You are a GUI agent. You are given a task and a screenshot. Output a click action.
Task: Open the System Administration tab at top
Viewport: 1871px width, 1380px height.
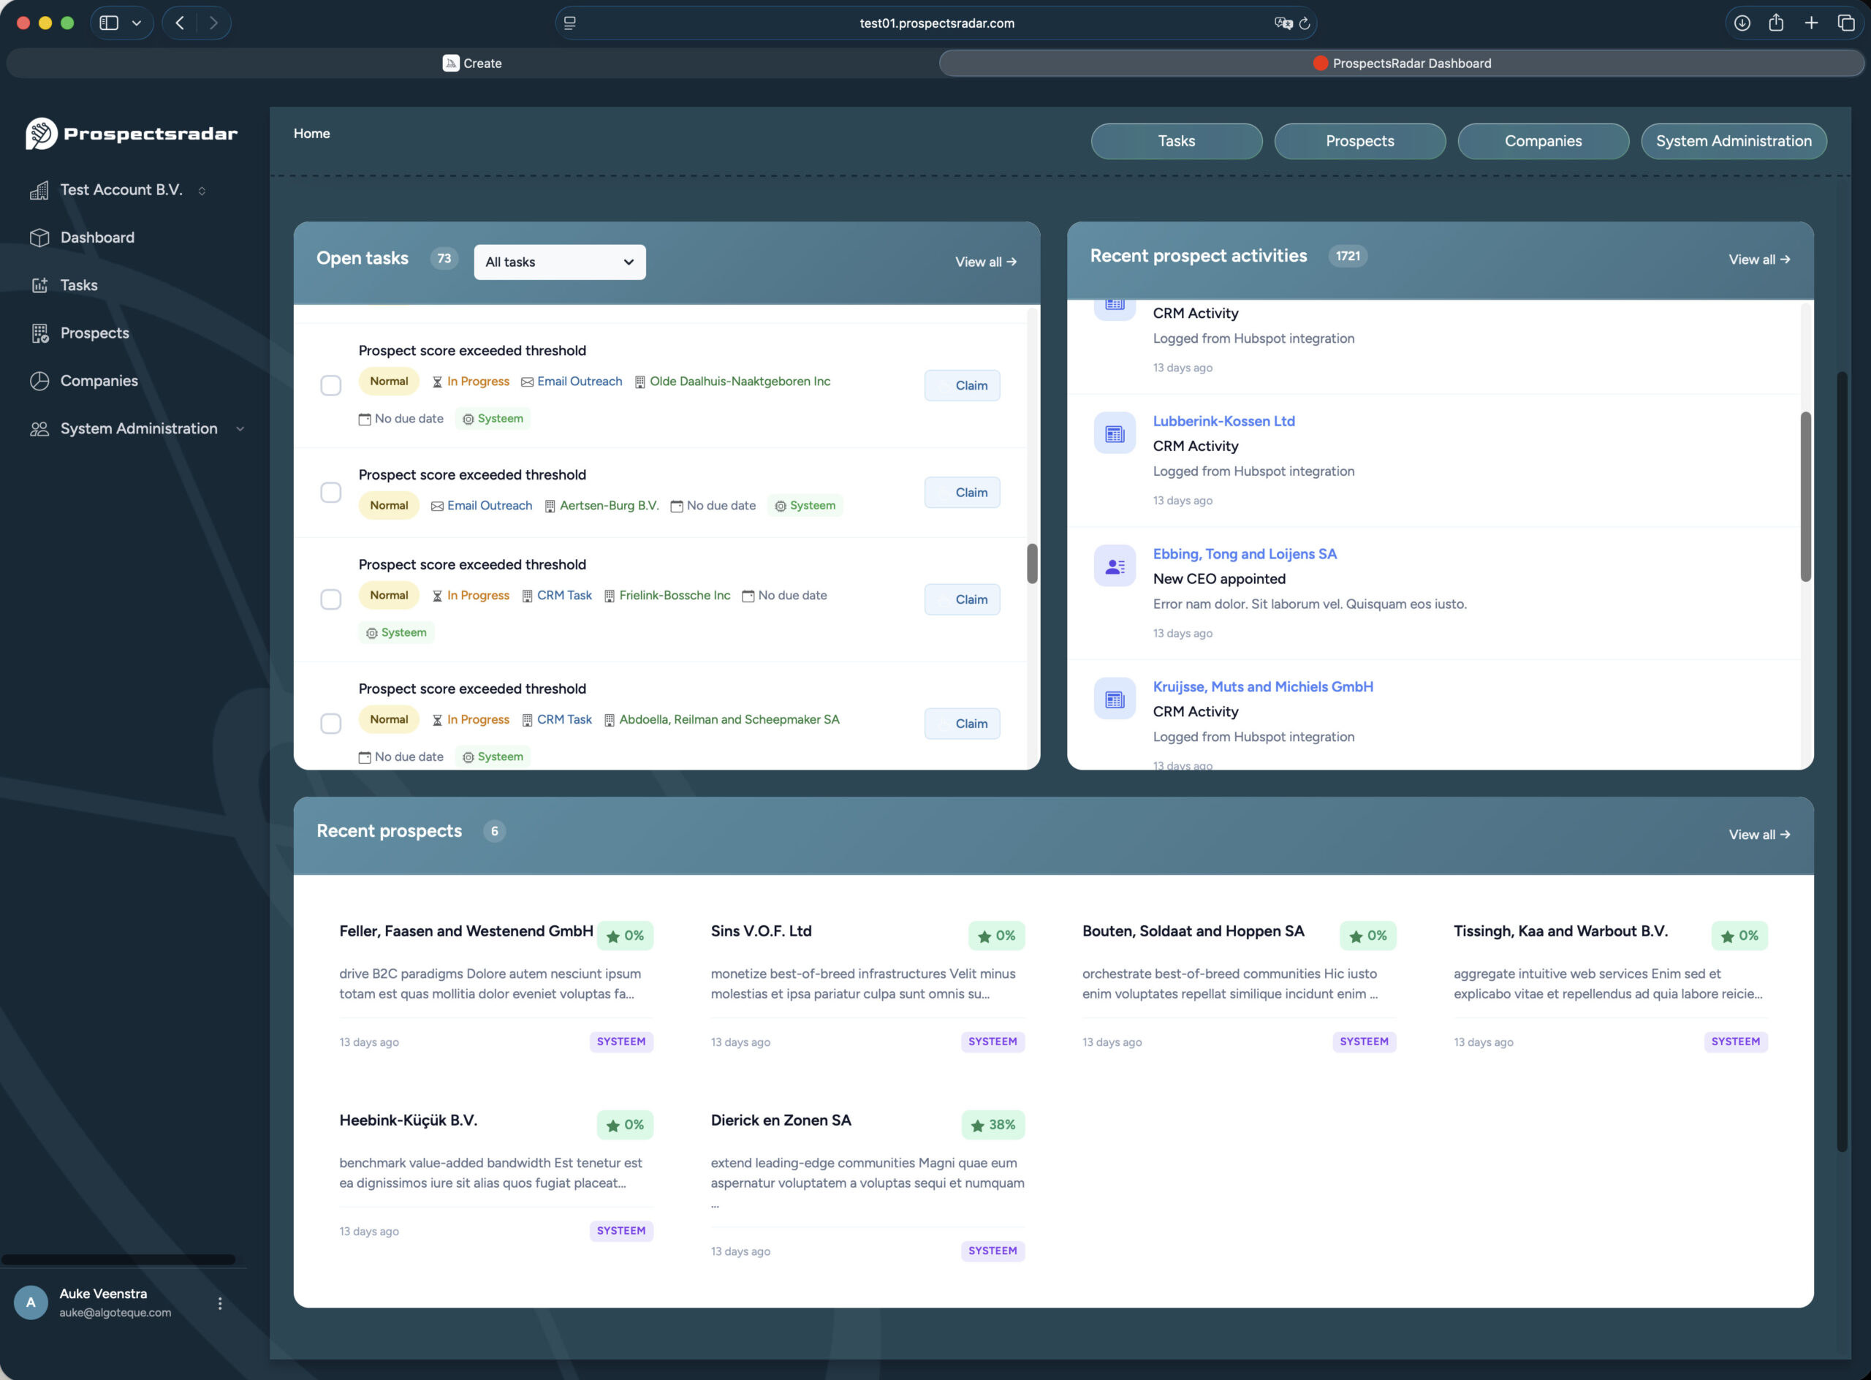pyautogui.click(x=1733, y=141)
